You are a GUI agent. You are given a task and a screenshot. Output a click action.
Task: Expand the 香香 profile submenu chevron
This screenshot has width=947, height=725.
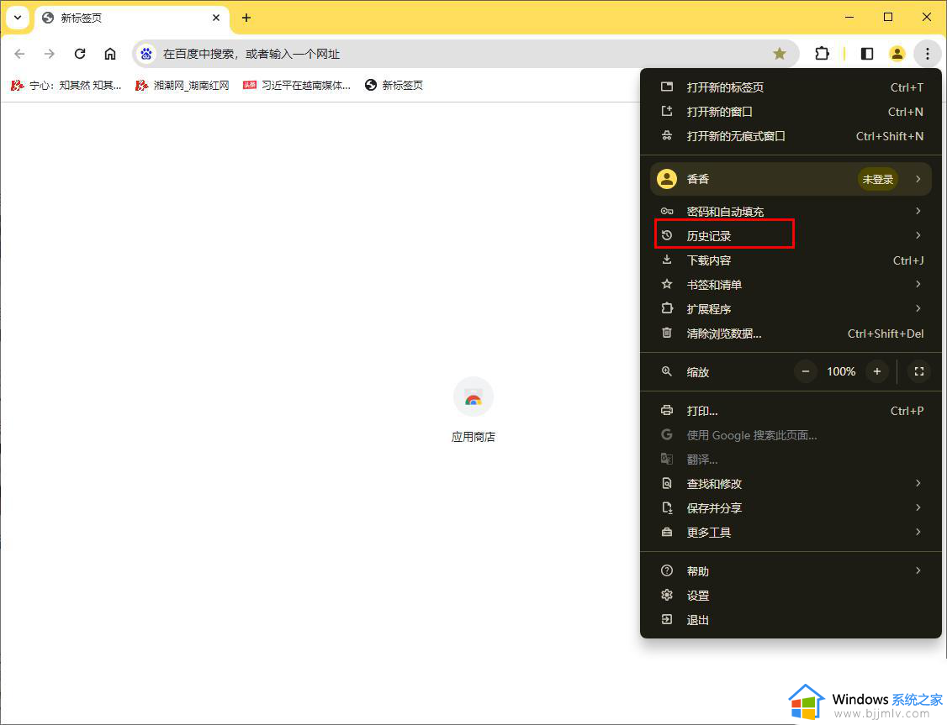[918, 179]
